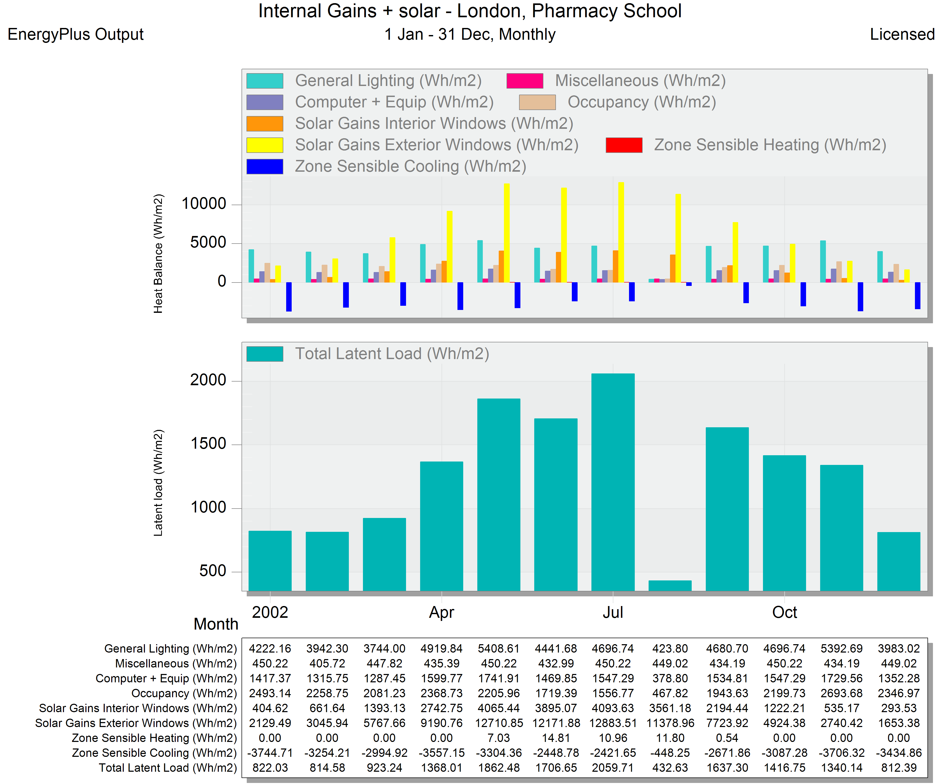Click the table cell value 423.80
The height and width of the screenshot is (784, 940).
[670, 649]
